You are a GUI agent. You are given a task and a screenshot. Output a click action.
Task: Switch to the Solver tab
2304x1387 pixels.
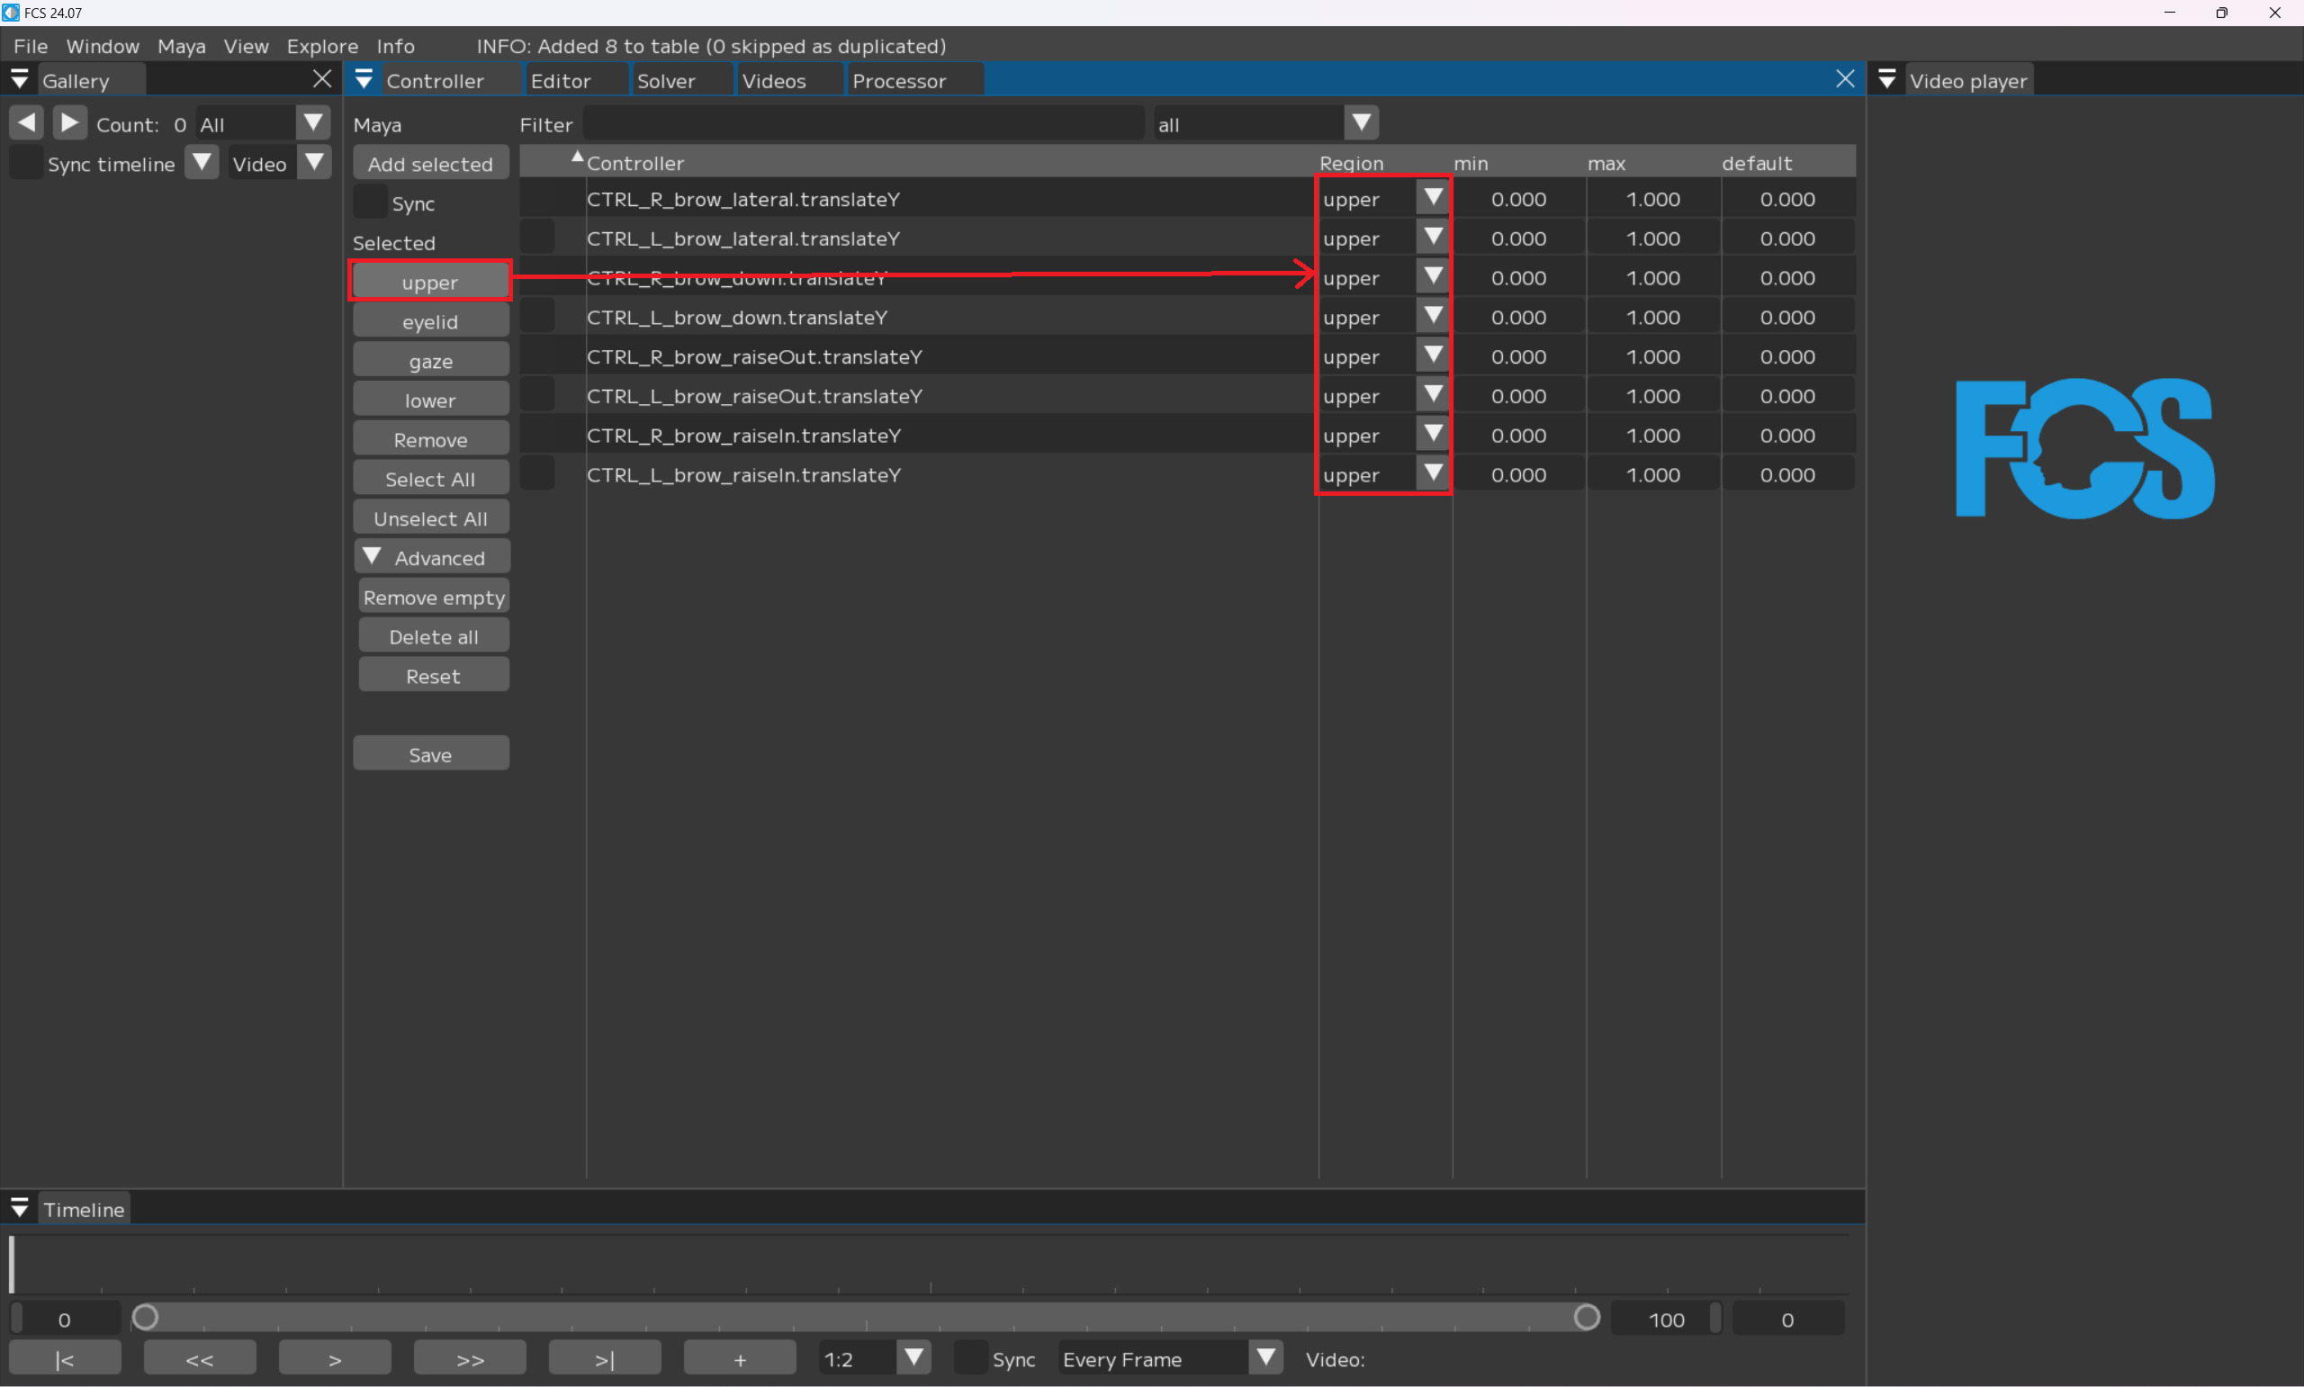click(665, 81)
